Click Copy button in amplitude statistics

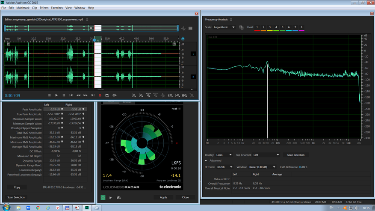click(x=17, y=187)
